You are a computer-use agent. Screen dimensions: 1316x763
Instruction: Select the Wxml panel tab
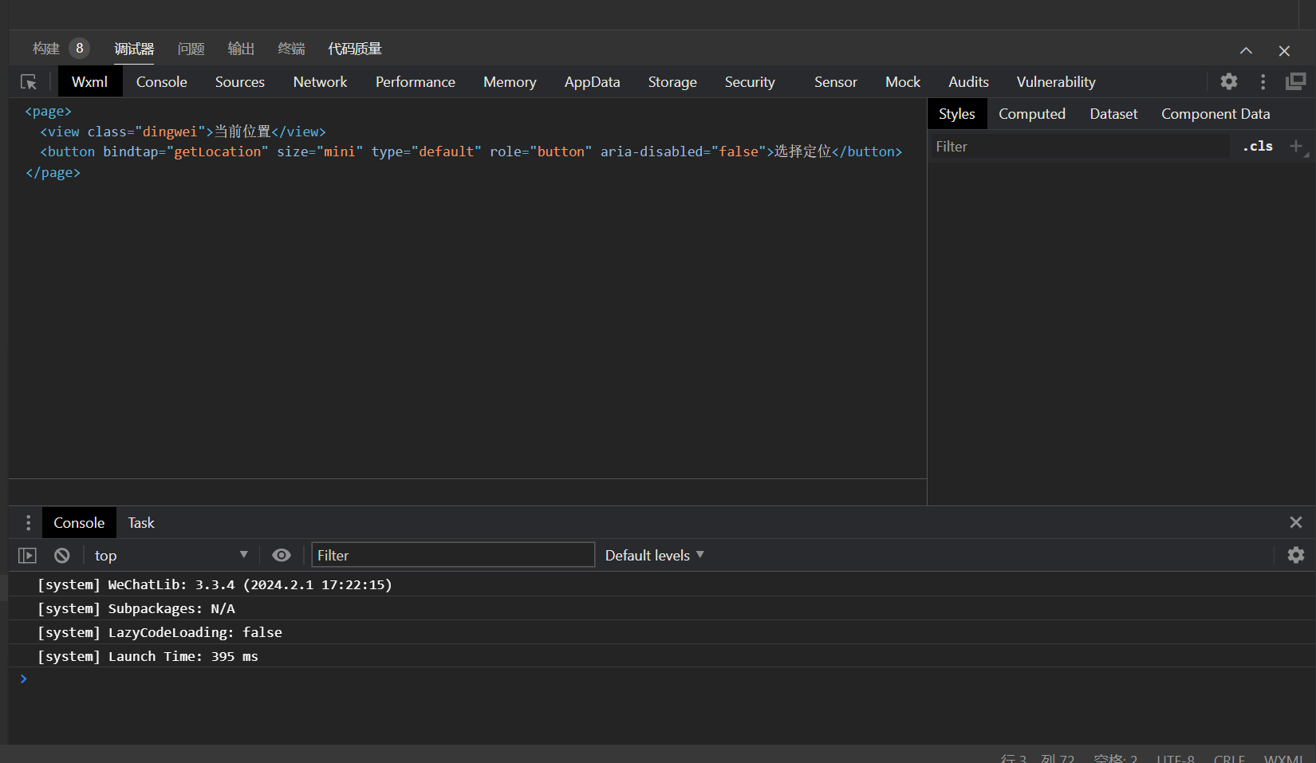(89, 81)
